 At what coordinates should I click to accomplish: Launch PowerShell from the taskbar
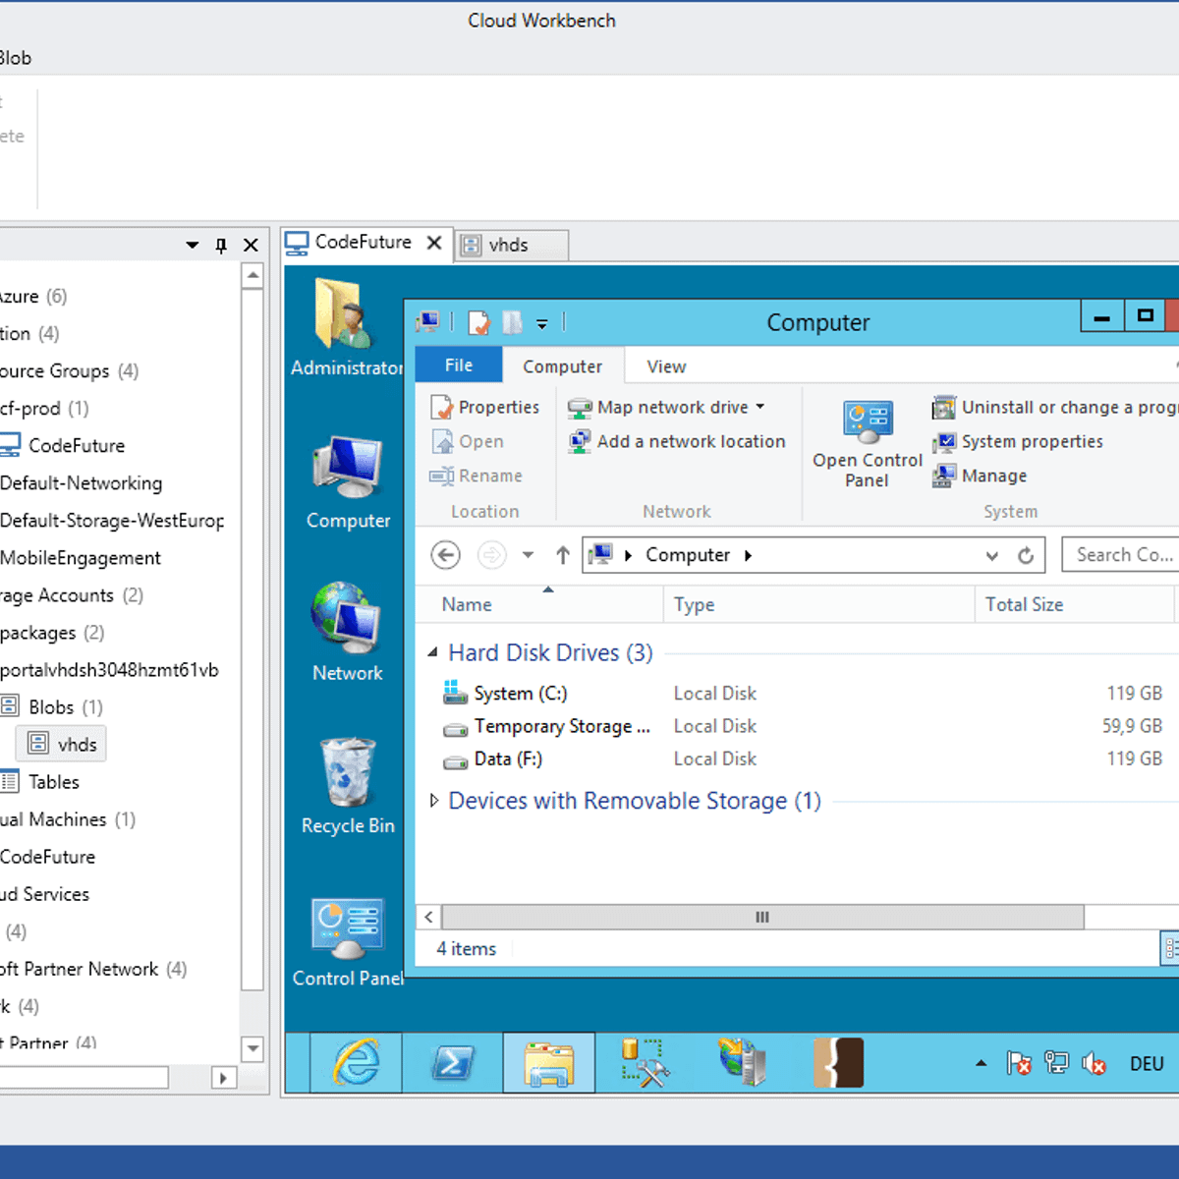[x=452, y=1063]
